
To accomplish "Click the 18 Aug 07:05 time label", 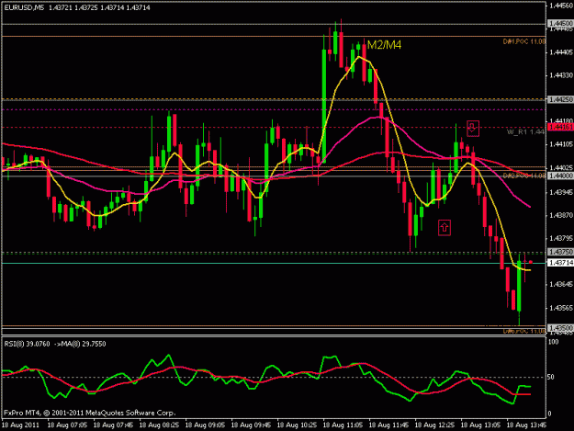I will [67, 425].
